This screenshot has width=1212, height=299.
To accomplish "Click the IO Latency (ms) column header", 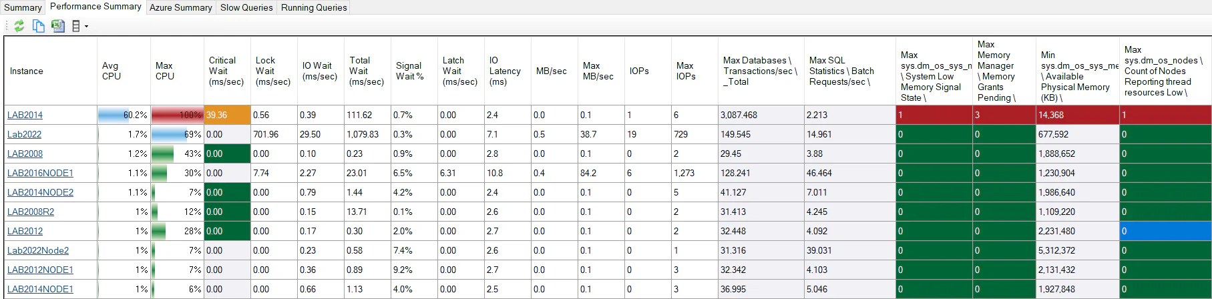I will click(x=508, y=71).
